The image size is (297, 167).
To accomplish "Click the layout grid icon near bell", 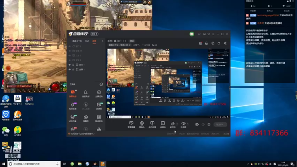I will 213,43.
